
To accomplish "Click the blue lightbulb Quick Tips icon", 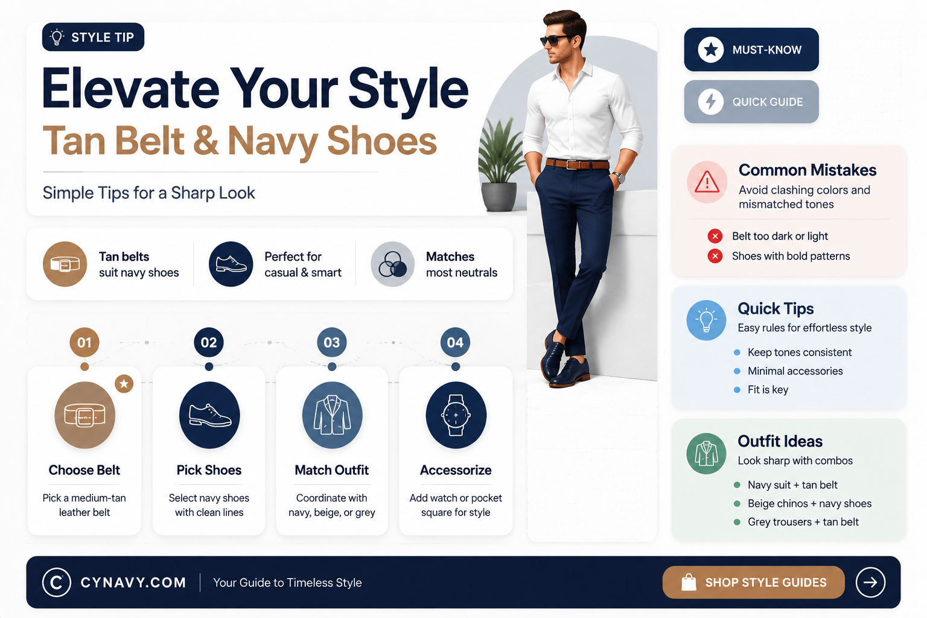I will [706, 320].
